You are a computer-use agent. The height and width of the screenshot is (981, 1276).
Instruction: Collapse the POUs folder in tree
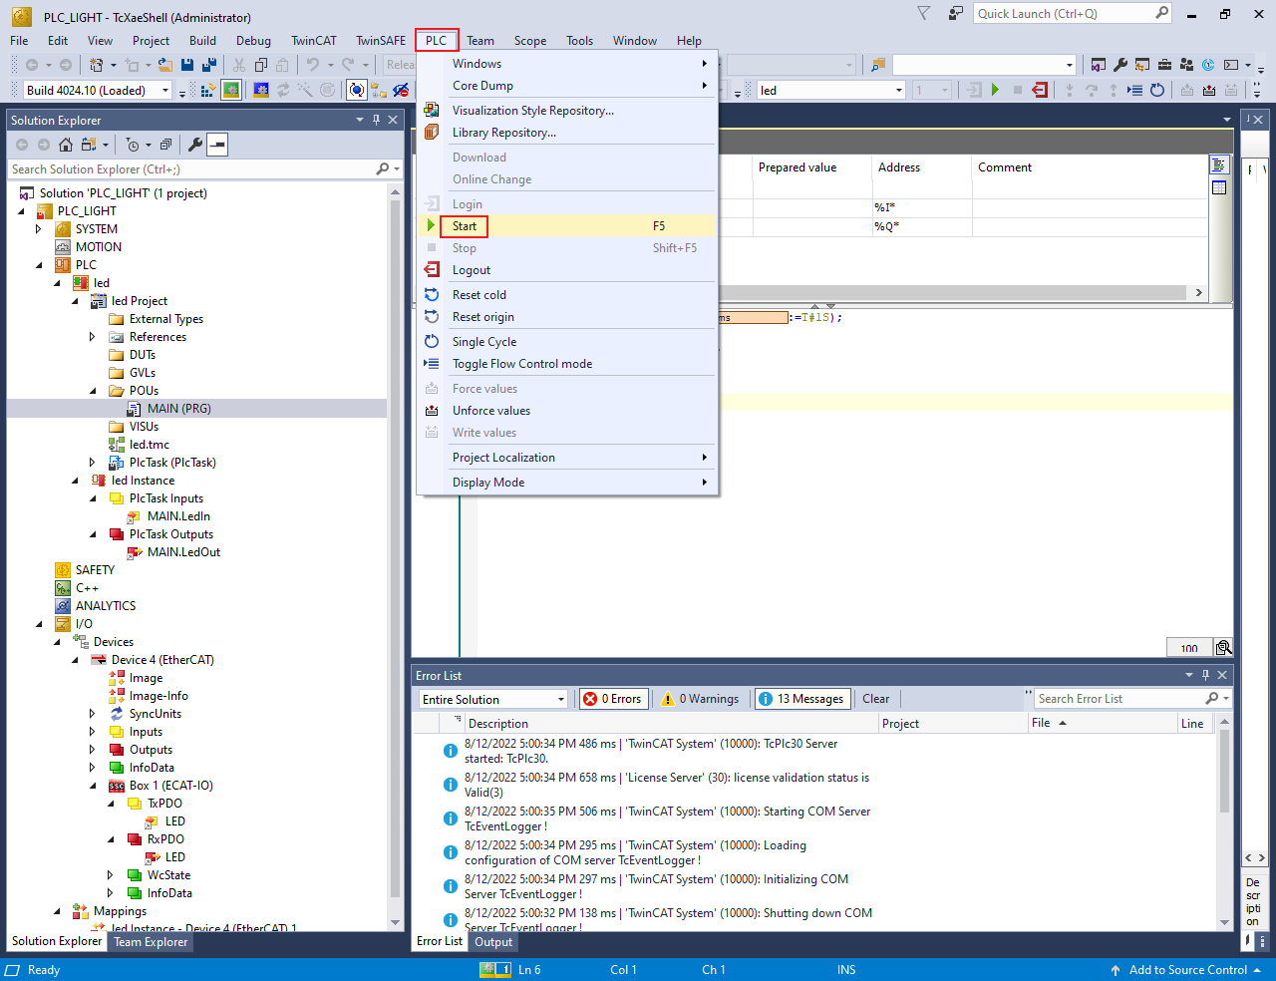94,391
